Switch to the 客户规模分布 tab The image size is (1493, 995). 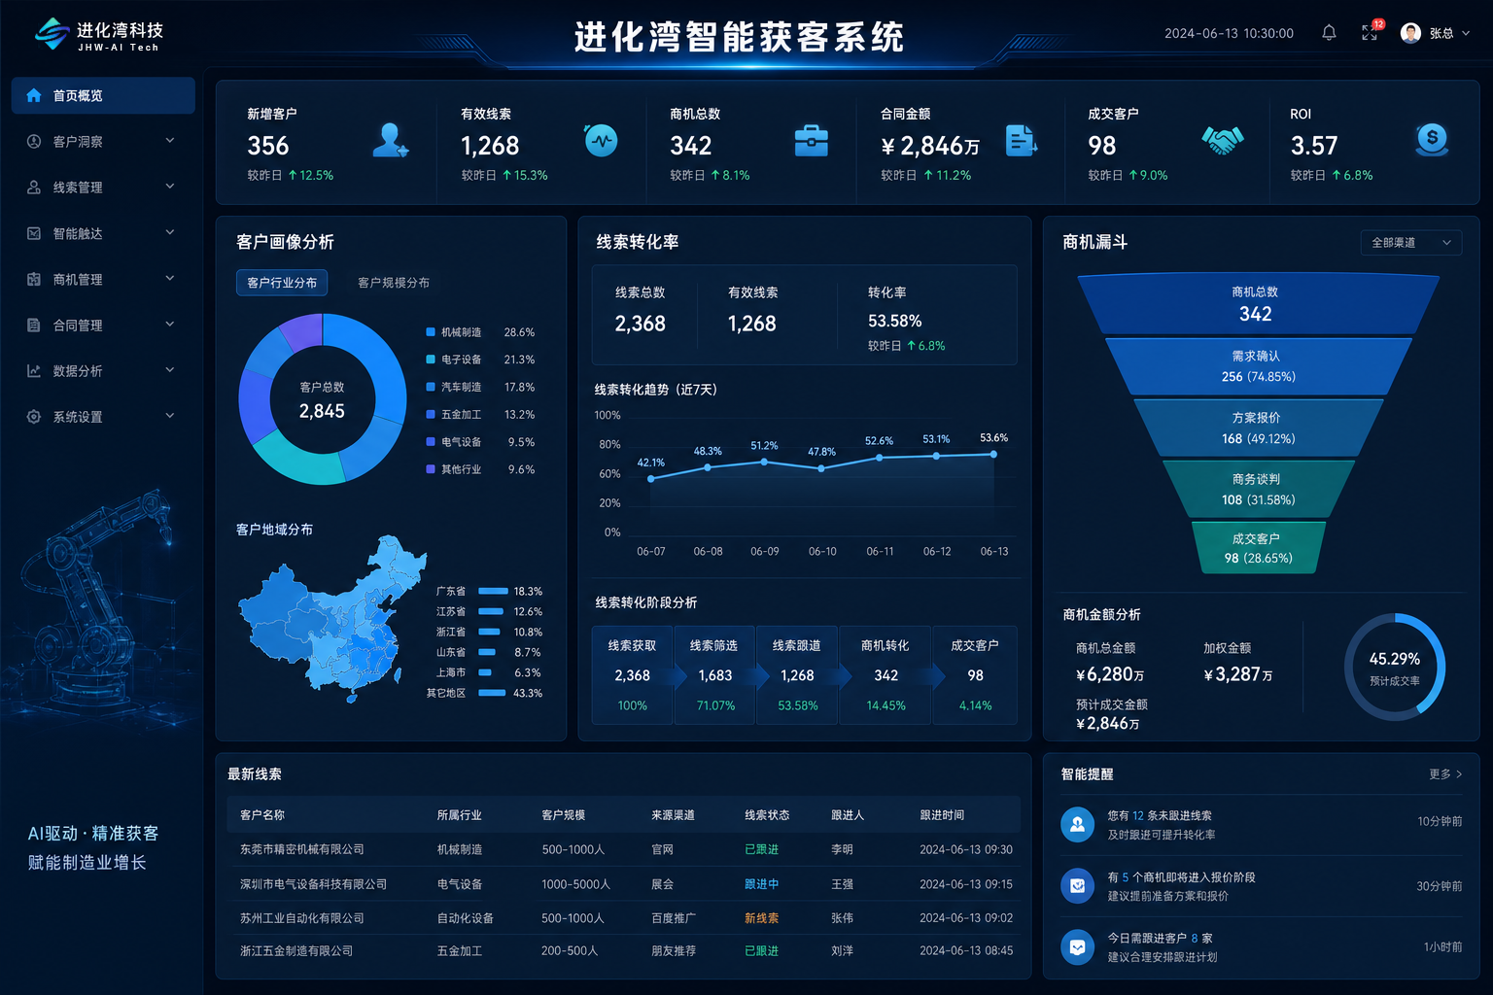[x=394, y=283]
